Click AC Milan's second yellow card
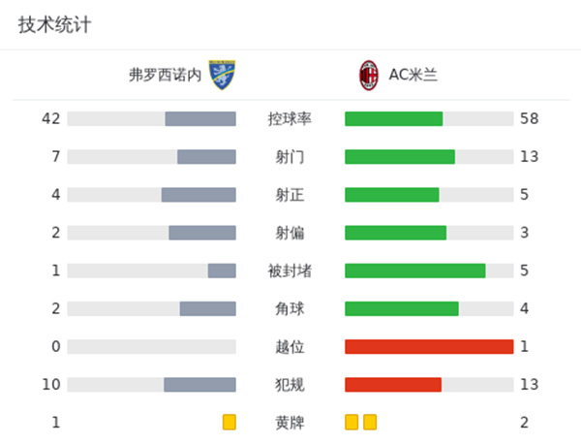 (x=370, y=422)
